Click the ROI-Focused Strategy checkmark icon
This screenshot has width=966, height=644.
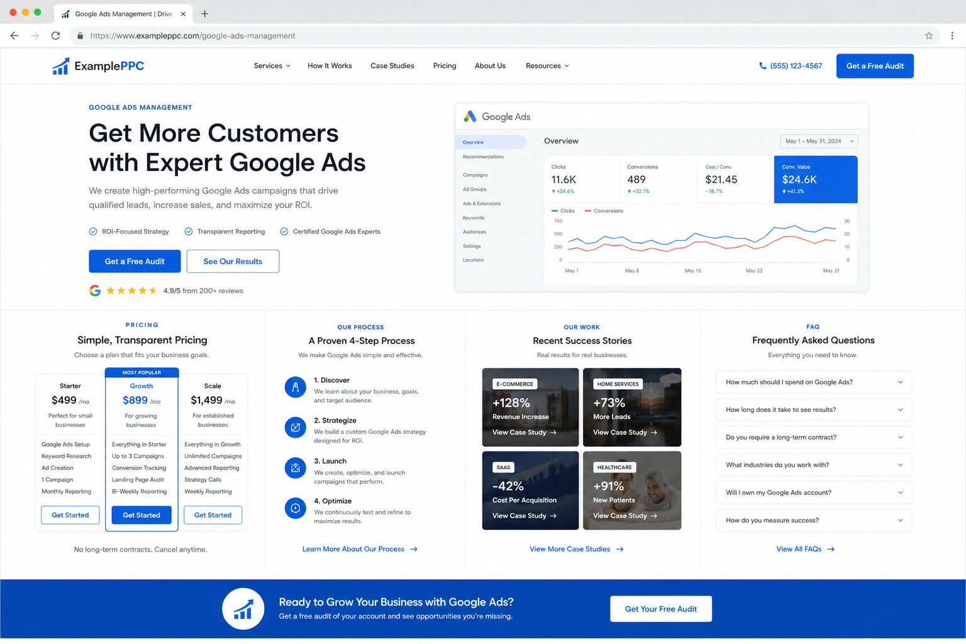[93, 231]
